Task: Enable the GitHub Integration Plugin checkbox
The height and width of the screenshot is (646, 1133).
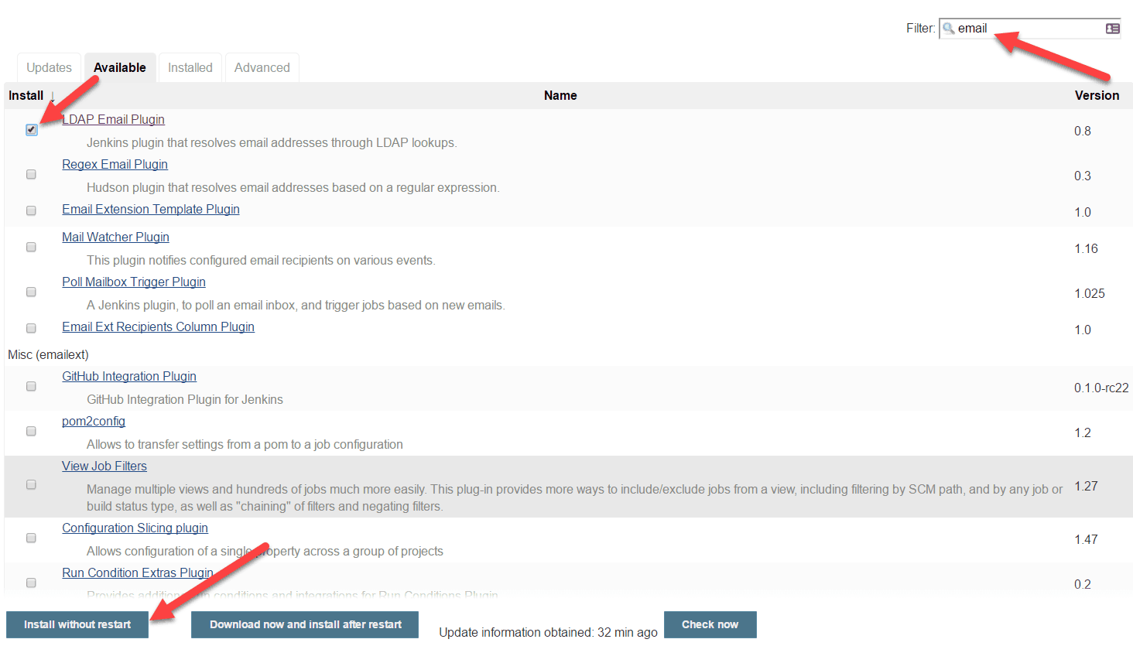Action: pos(31,386)
